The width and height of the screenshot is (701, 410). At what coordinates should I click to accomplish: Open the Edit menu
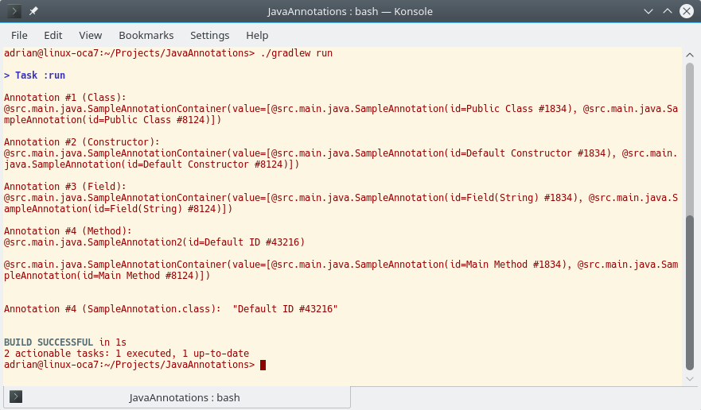pyautogui.click(x=53, y=35)
